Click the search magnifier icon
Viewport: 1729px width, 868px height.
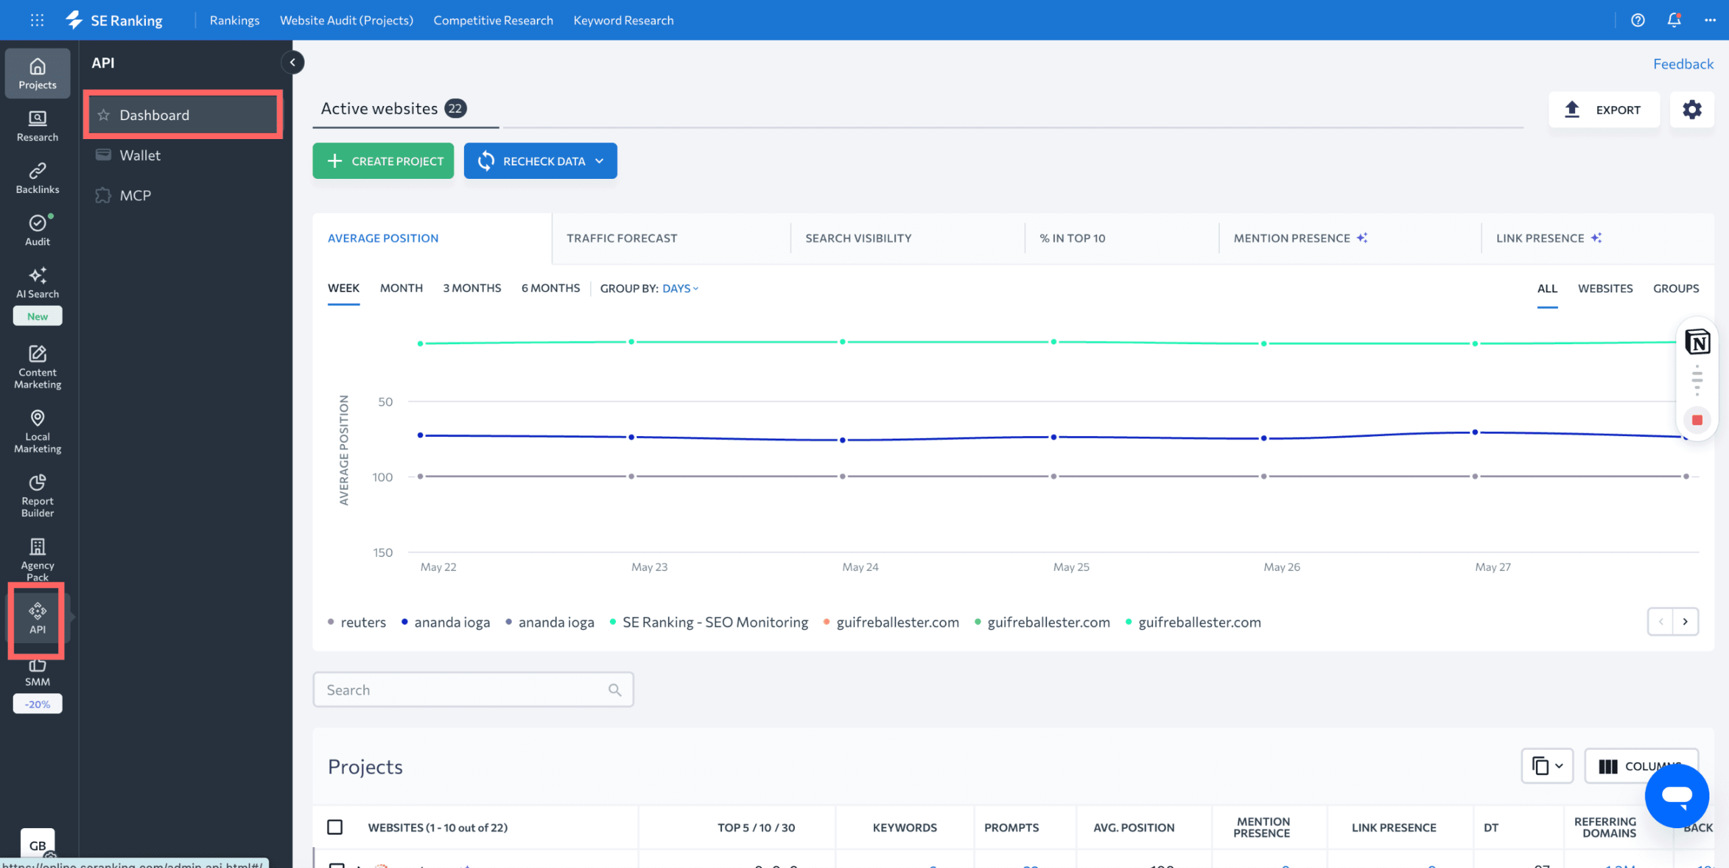click(615, 689)
